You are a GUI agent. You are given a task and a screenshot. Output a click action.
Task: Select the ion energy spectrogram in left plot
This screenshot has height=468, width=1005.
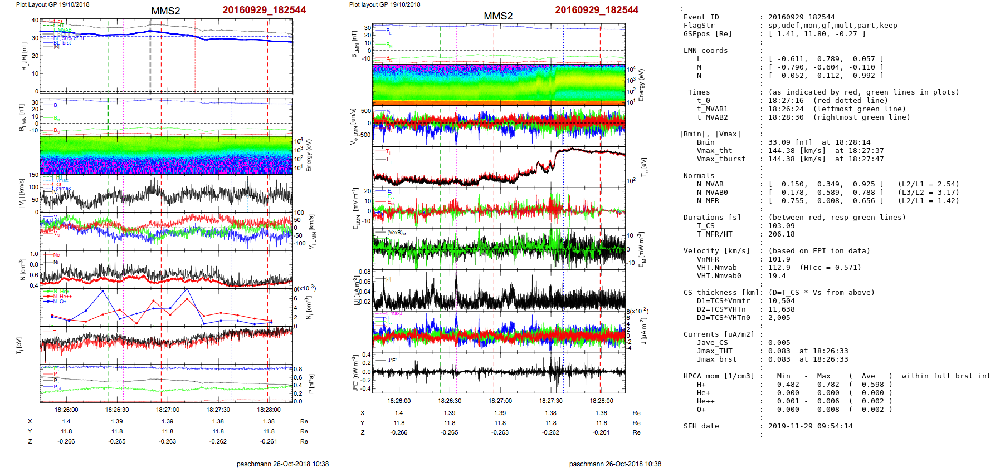(x=166, y=155)
